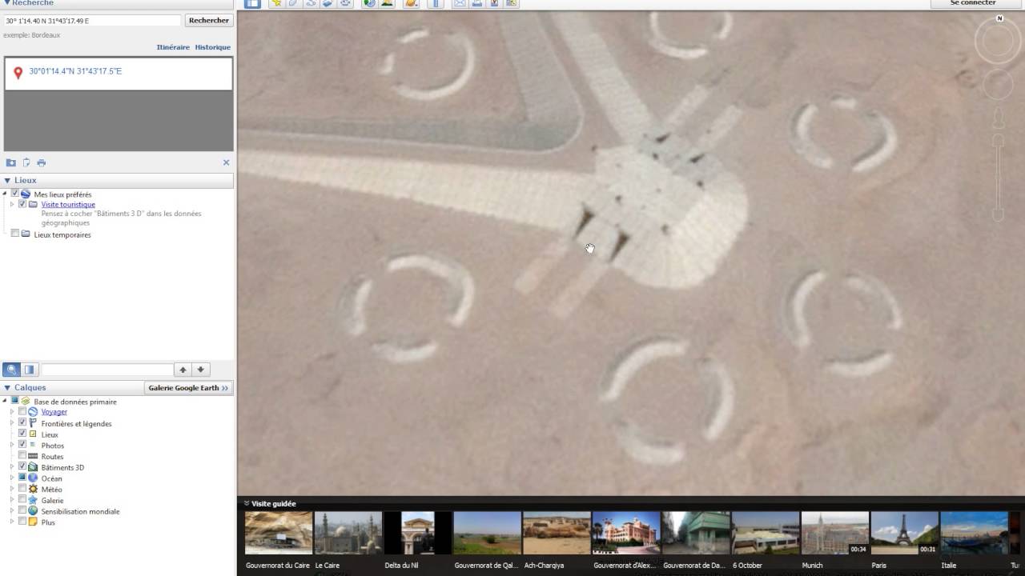Uncheck the Lieux layer checkbox

pyautogui.click(x=22, y=434)
